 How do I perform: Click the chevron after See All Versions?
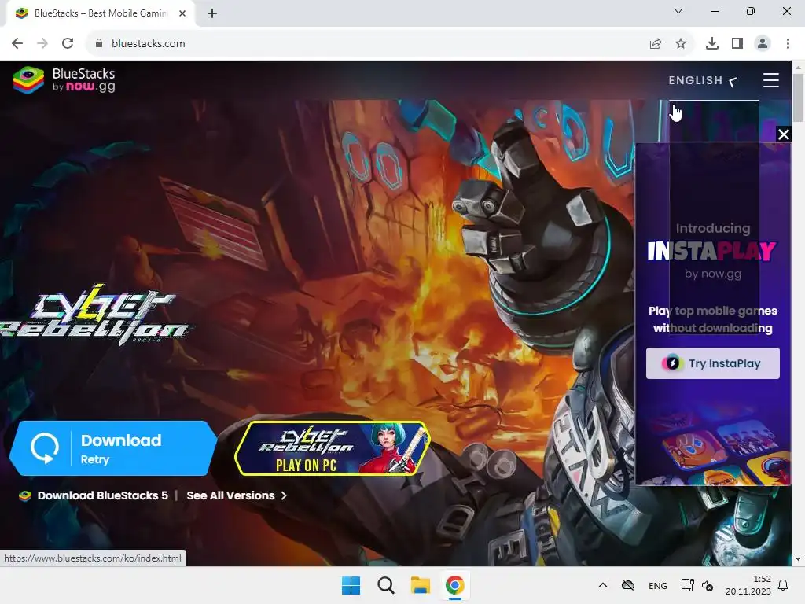click(x=284, y=495)
